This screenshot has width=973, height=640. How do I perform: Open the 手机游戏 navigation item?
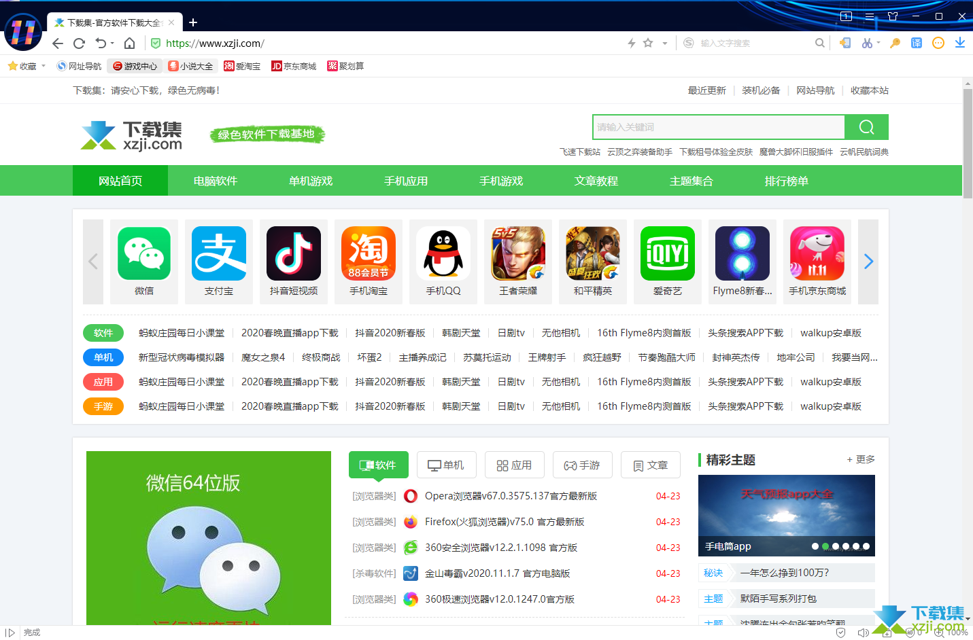click(501, 181)
